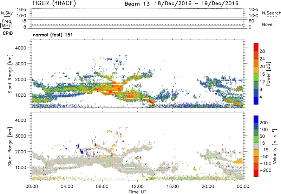Screen dimensions: 281x194
Task: Click the "16:00" time axis label
Action: click(172, 187)
